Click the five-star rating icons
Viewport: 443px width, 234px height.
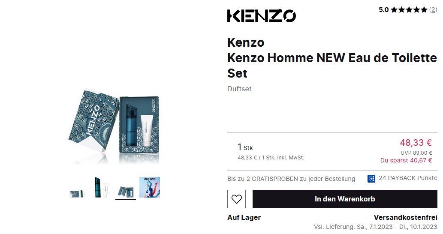[409, 10]
